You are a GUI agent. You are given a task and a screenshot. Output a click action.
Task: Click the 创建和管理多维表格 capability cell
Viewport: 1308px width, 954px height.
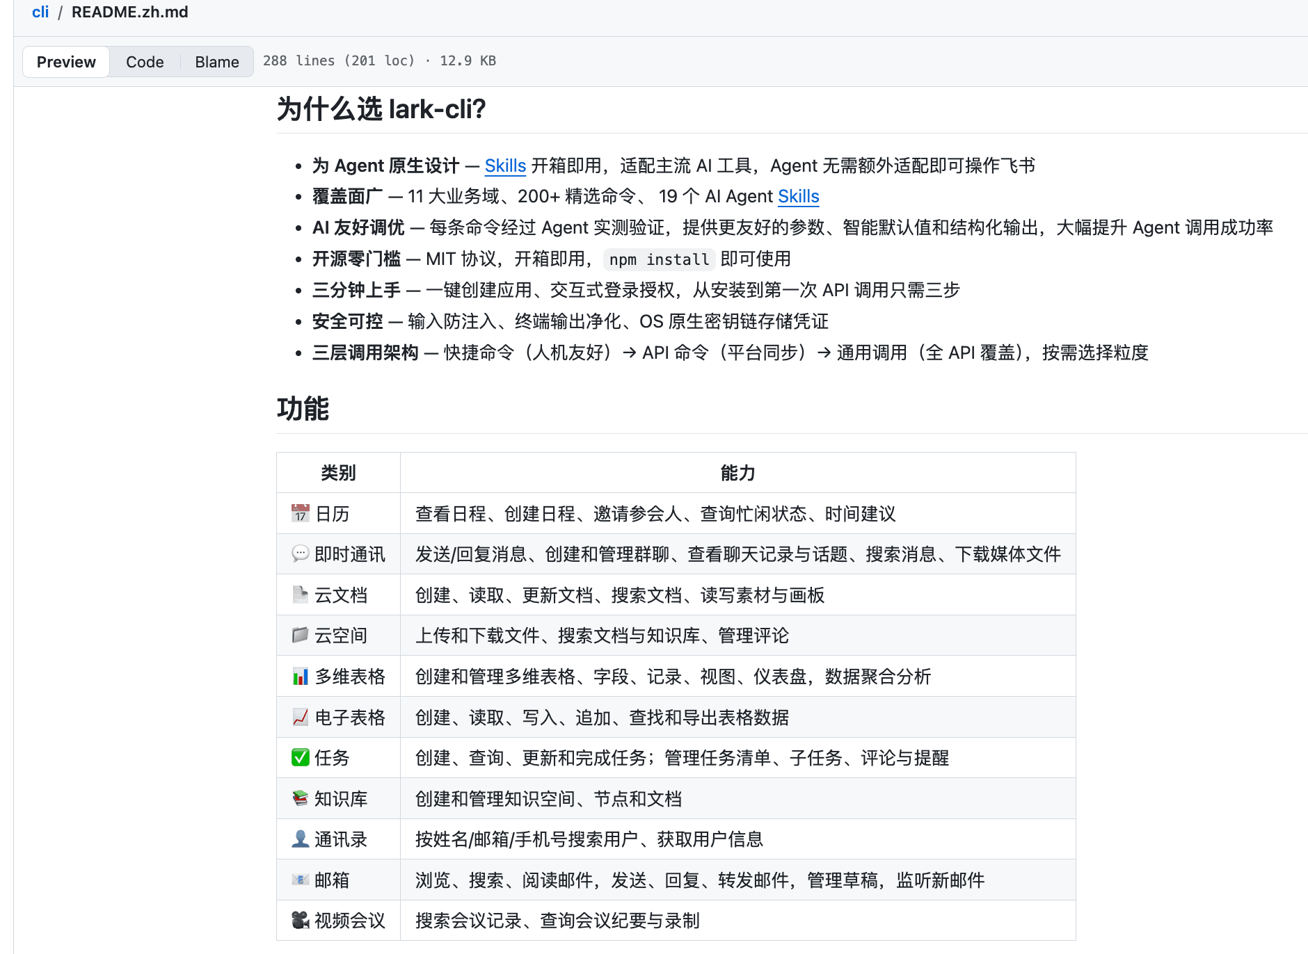(x=738, y=676)
